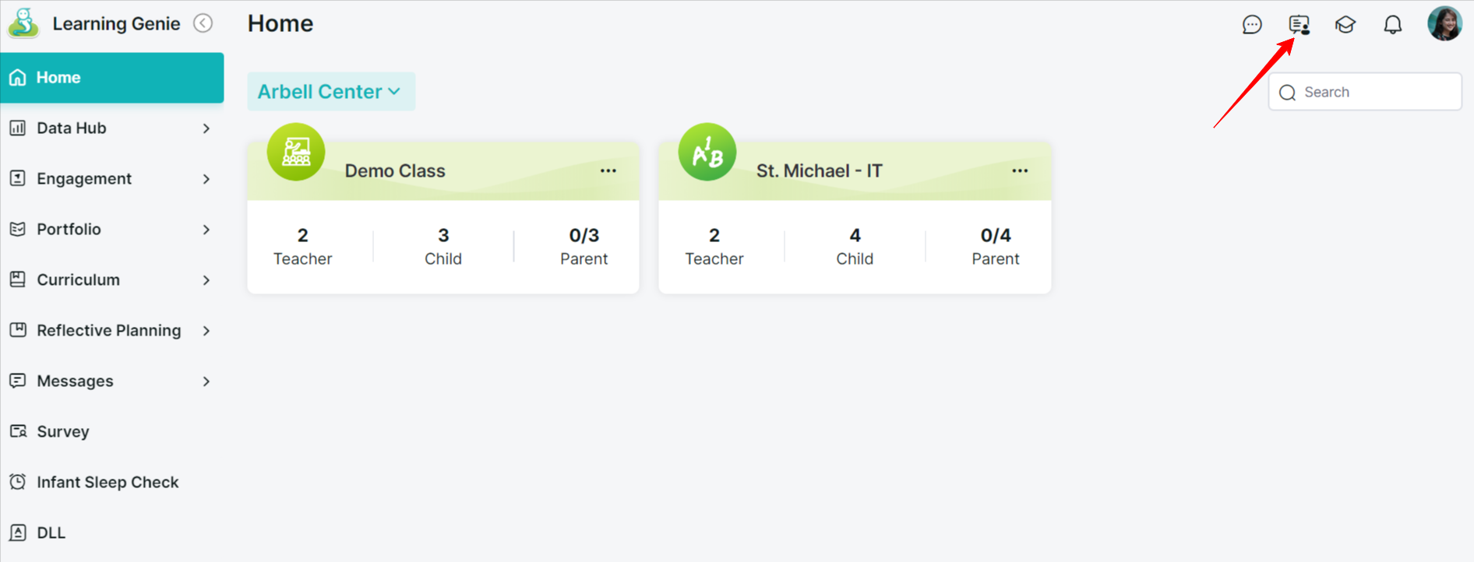Click the Learning Genie logo
The width and height of the screenshot is (1474, 562).
coord(23,23)
